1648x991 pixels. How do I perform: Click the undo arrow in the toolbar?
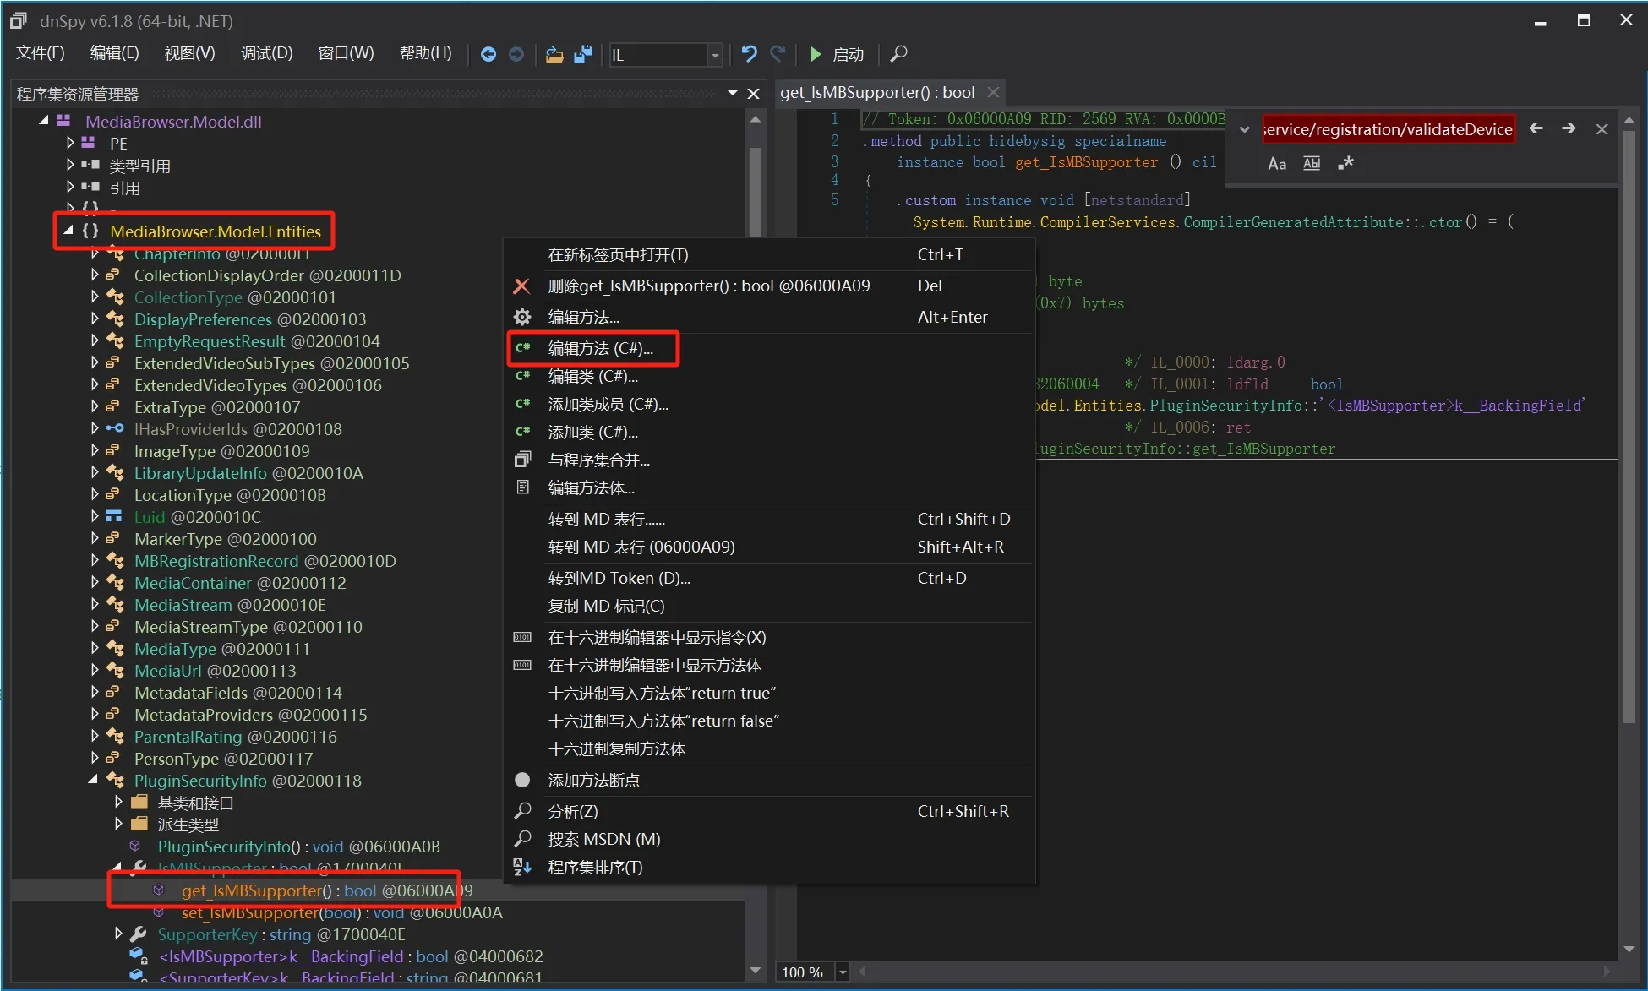[749, 54]
